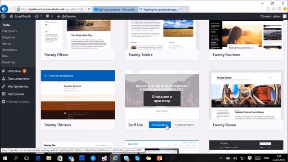Open the comments bubble showing 0
This screenshot has width=288, height=162.
point(49,16)
